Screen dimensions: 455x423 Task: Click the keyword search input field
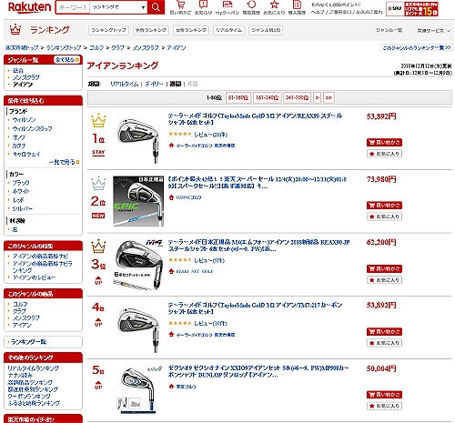pos(73,7)
